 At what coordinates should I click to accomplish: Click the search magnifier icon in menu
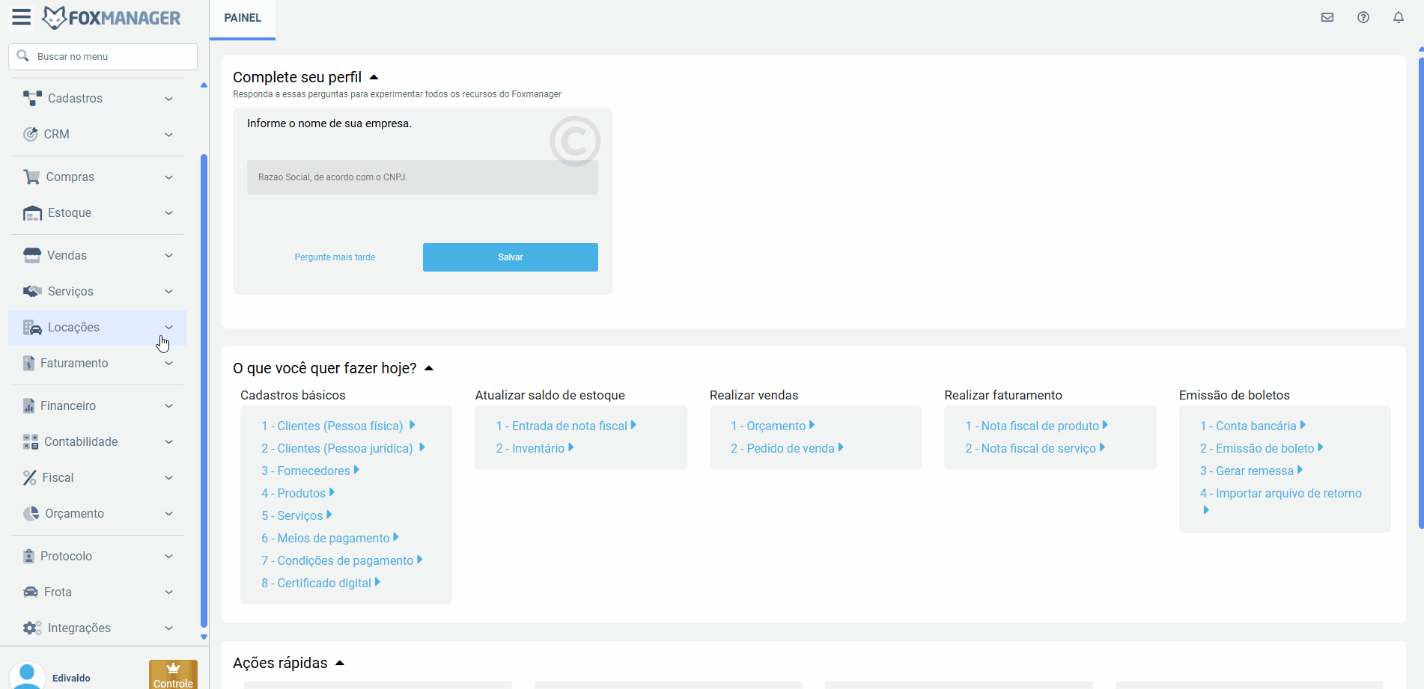tap(22, 56)
